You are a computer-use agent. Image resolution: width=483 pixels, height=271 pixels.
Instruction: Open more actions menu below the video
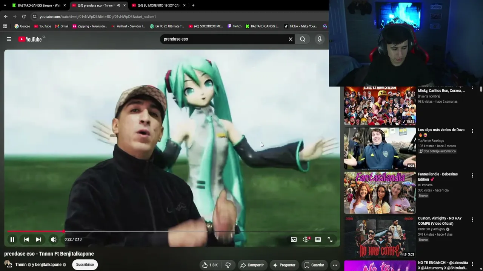pyautogui.click(x=335, y=265)
